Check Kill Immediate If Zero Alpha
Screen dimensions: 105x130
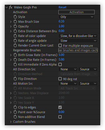[60, 64]
